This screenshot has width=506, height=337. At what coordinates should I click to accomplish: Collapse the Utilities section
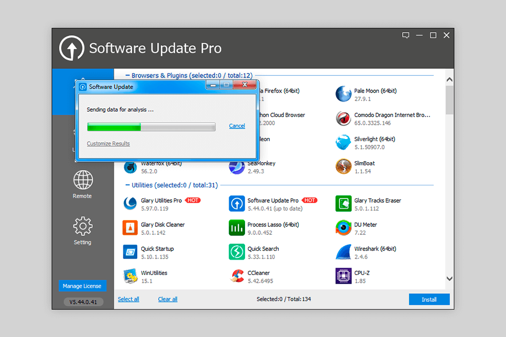(128, 185)
